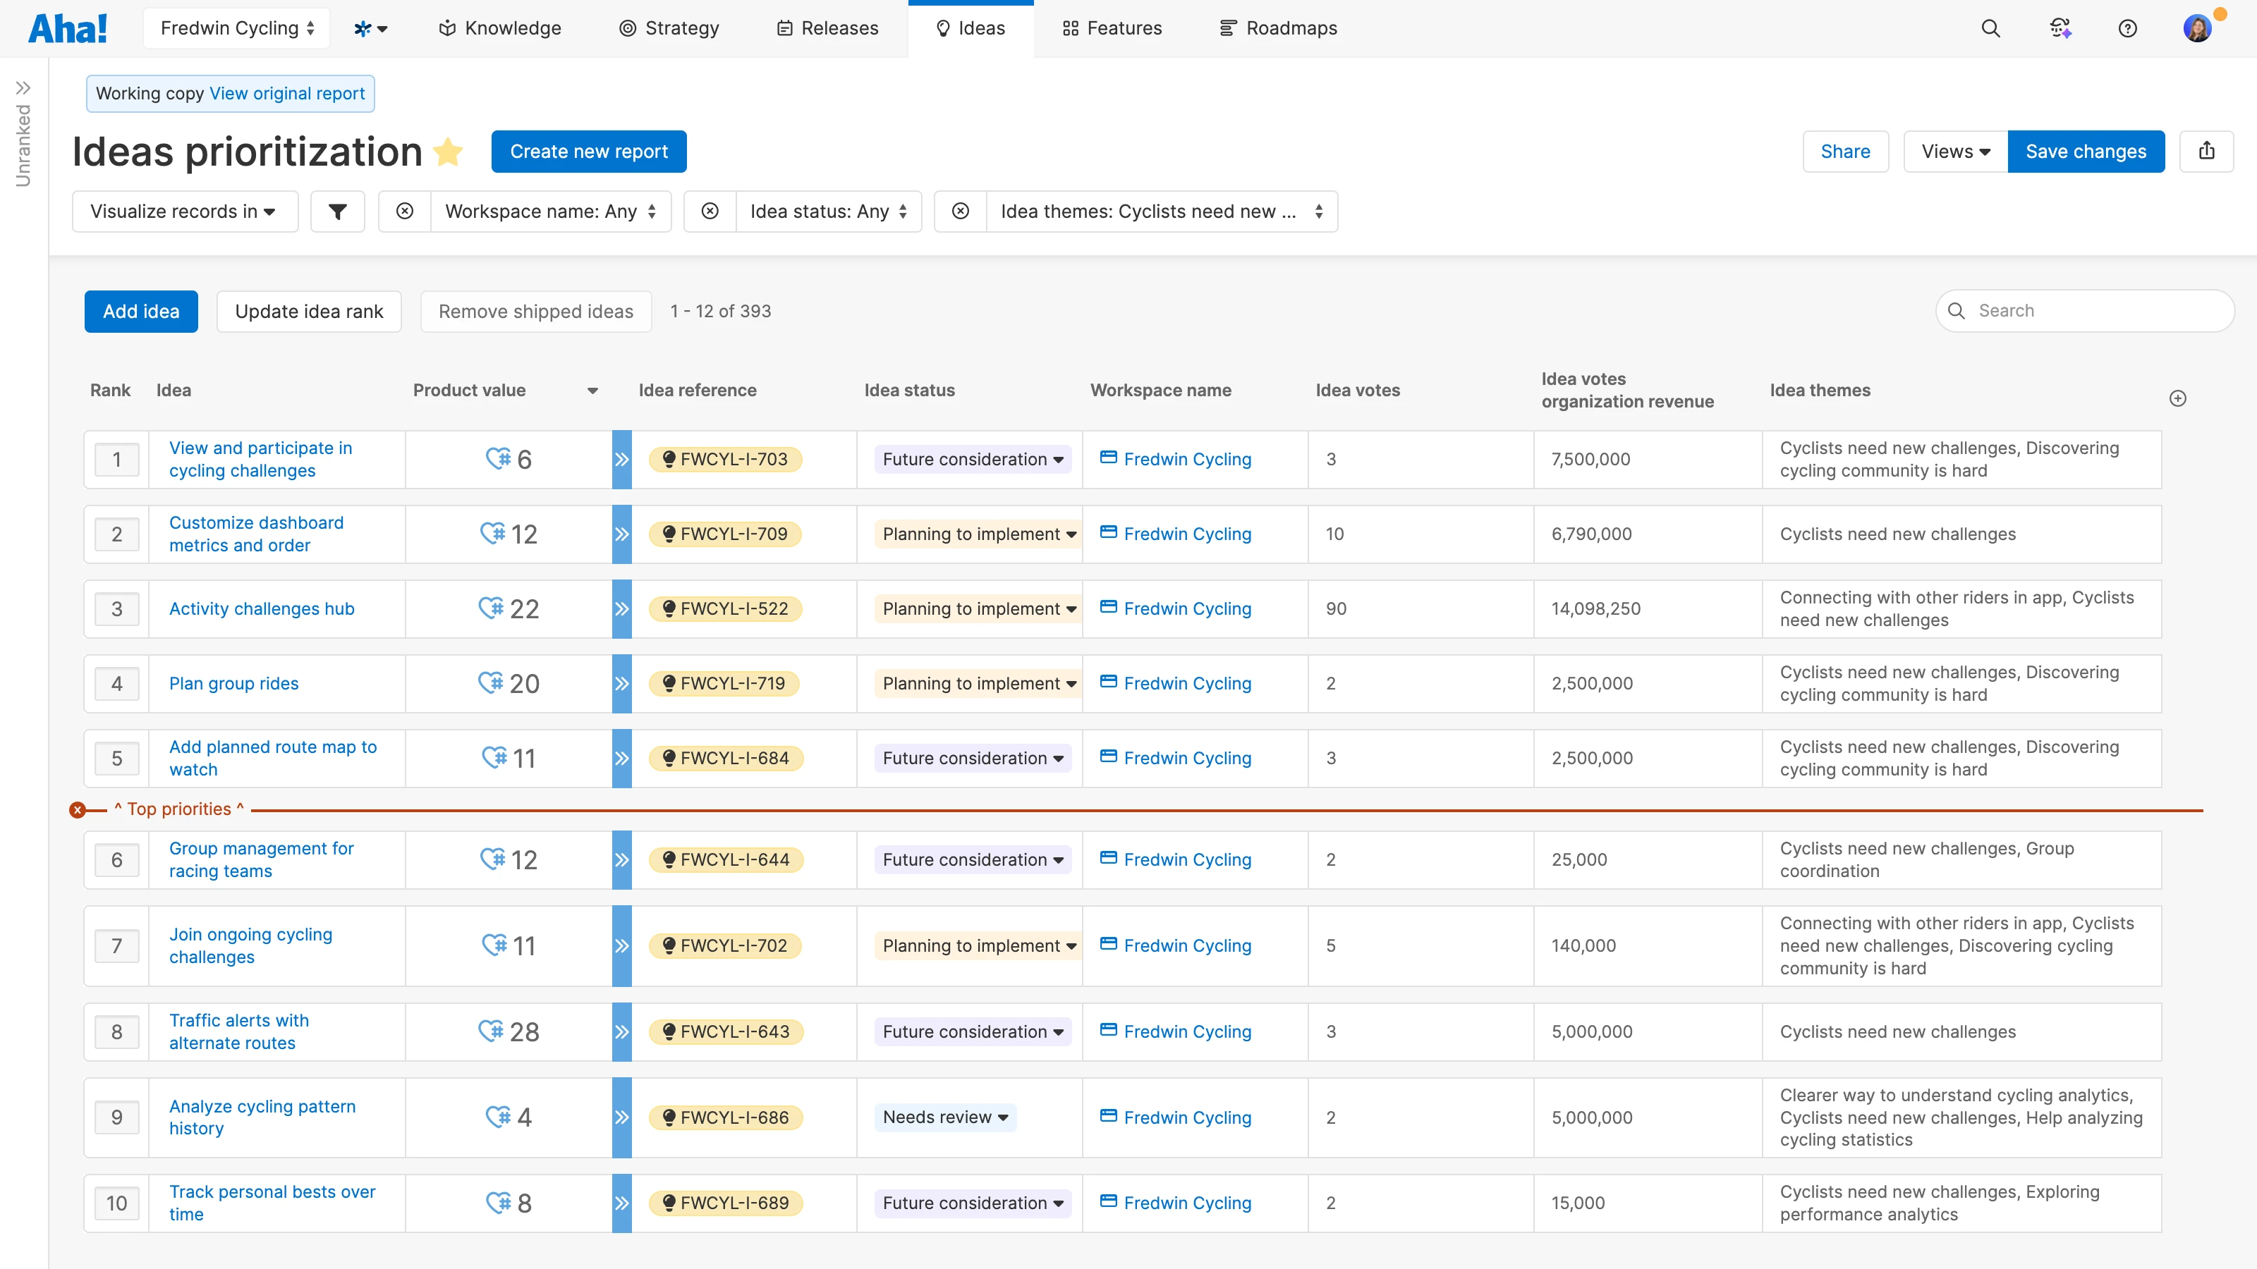Click the Search ideas input field
This screenshot has height=1269, width=2257.
pos(2086,311)
